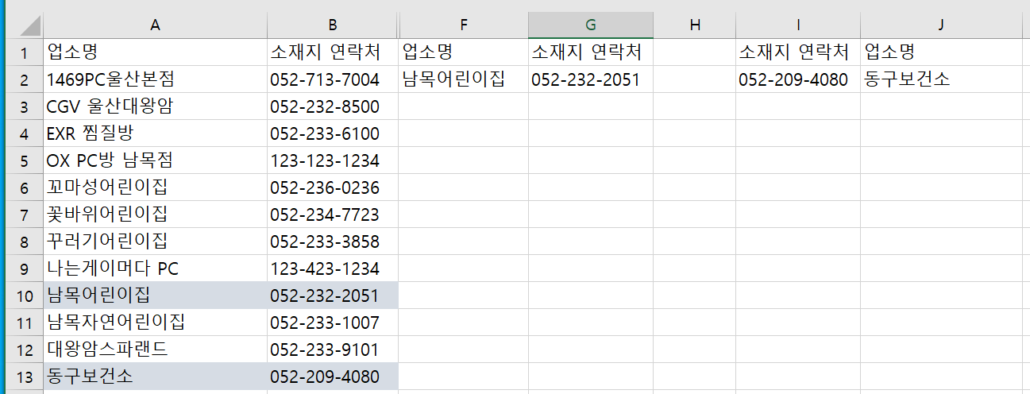Click cell '꼬마성어린이집'
Image resolution: width=1030 pixels, height=394 pixels.
[156, 187]
